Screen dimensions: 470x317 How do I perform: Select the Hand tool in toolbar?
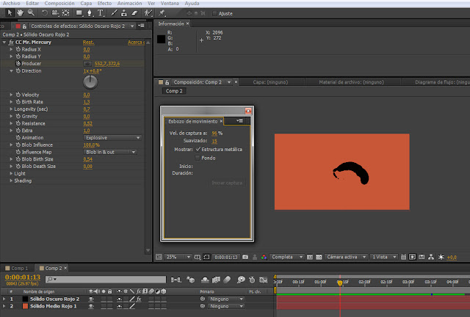coord(19,13)
